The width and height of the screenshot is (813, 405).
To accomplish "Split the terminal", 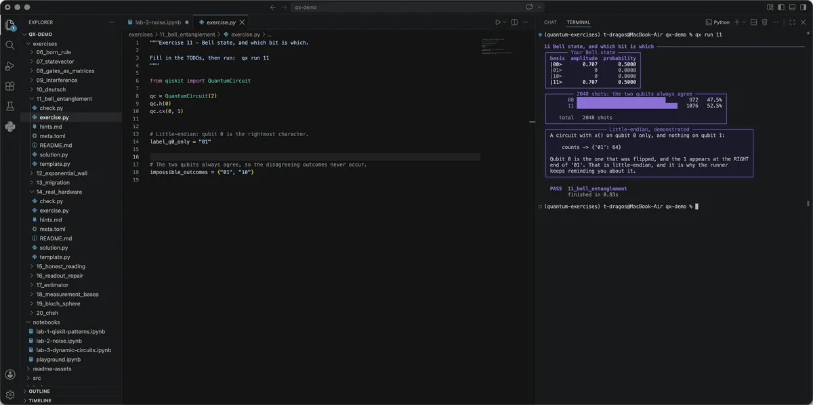I will (x=753, y=22).
